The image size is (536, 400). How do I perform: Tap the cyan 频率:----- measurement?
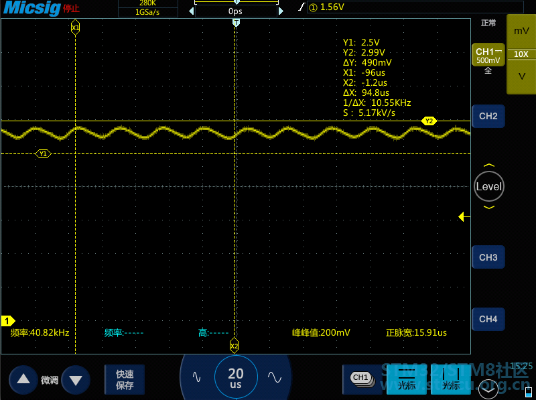pyautogui.click(x=124, y=332)
